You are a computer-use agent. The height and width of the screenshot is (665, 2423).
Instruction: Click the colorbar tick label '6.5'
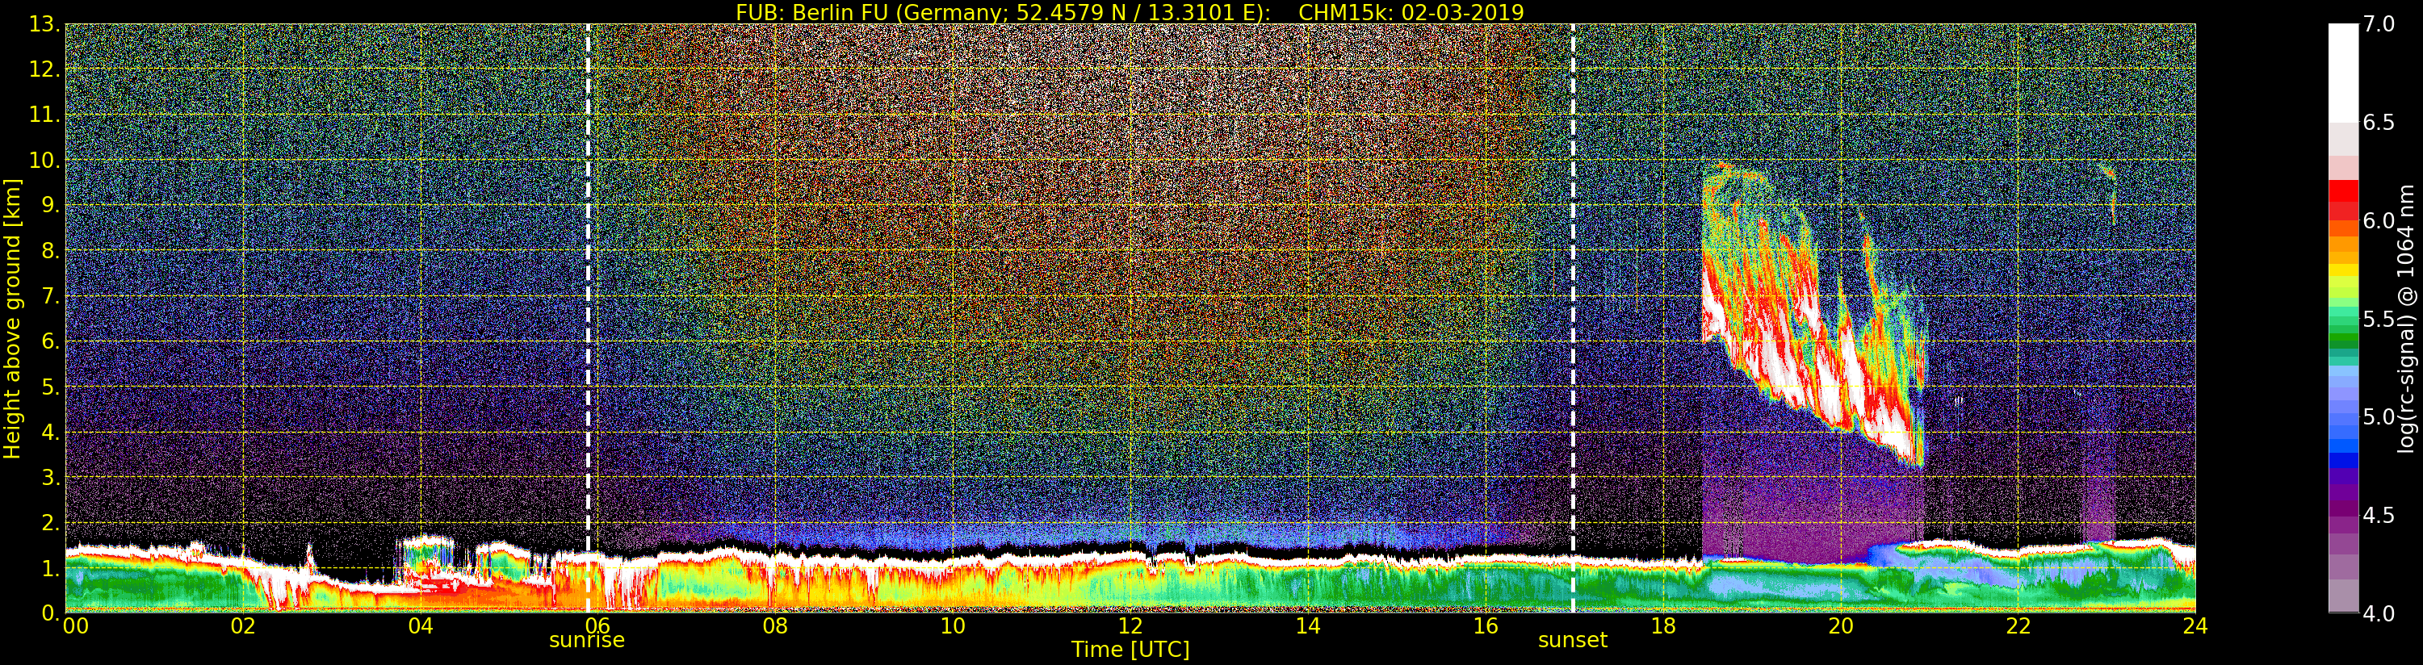pyautogui.click(x=2379, y=123)
